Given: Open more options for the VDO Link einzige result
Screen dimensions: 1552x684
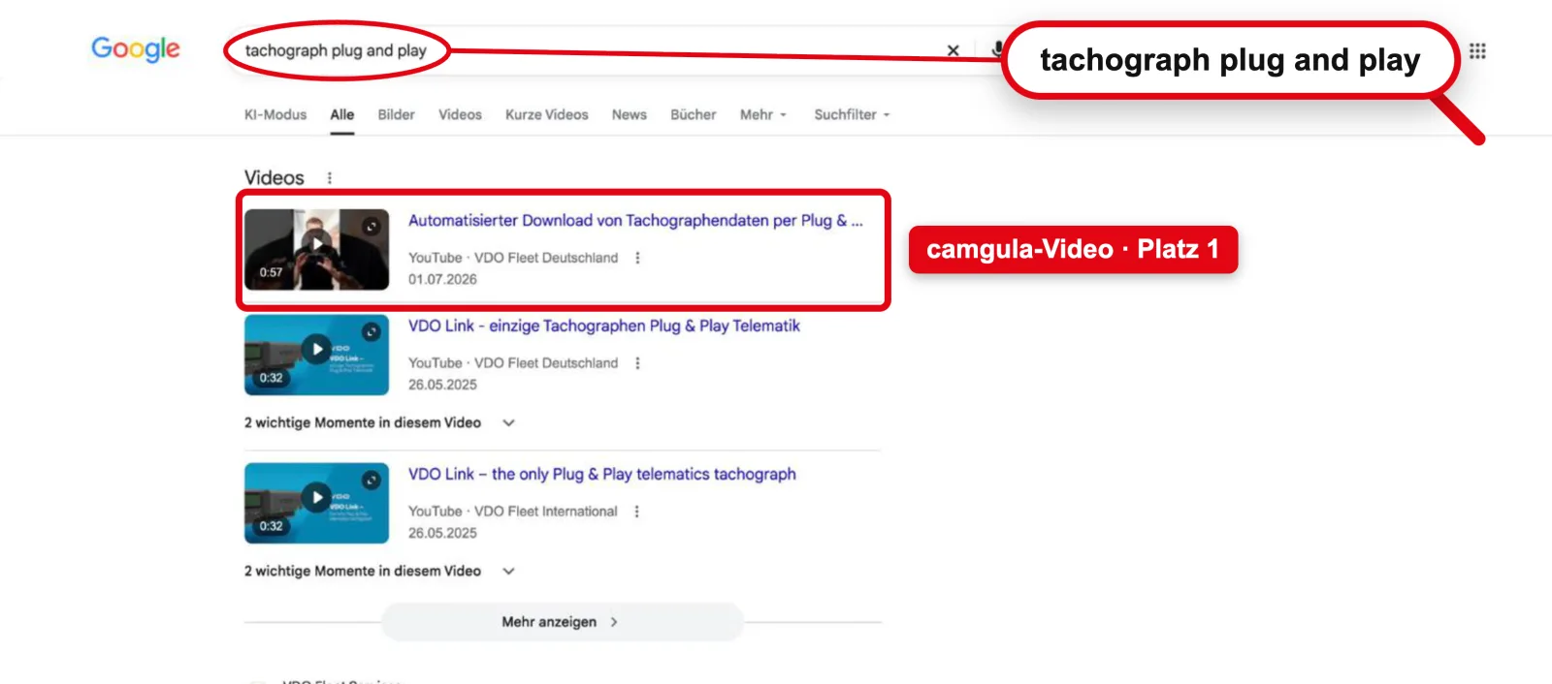Looking at the screenshot, I should pos(637,362).
